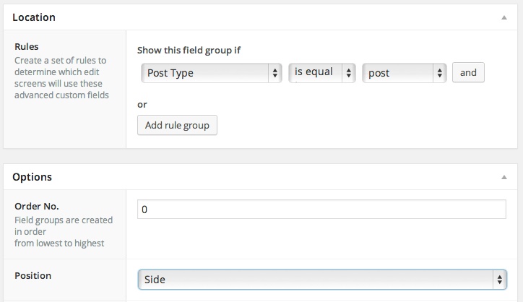Collapse the Location panel using its arrow
Image resolution: width=523 pixels, height=302 pixels.
pyautogui.click(x=504, y=17)
